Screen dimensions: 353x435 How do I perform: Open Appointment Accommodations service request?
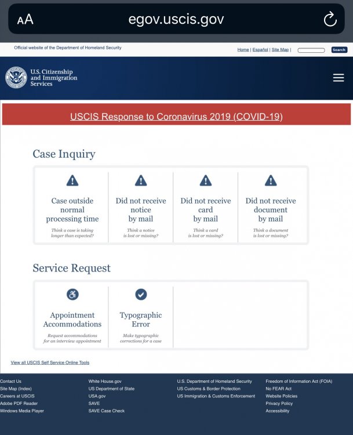[x=72, y=320]
